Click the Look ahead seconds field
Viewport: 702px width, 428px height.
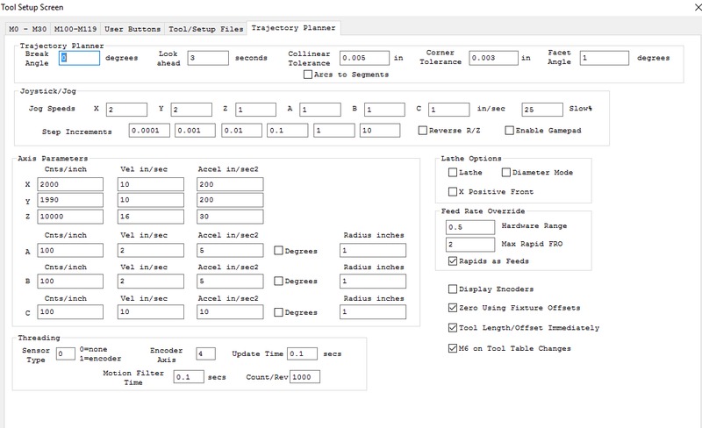coord(208,58)
